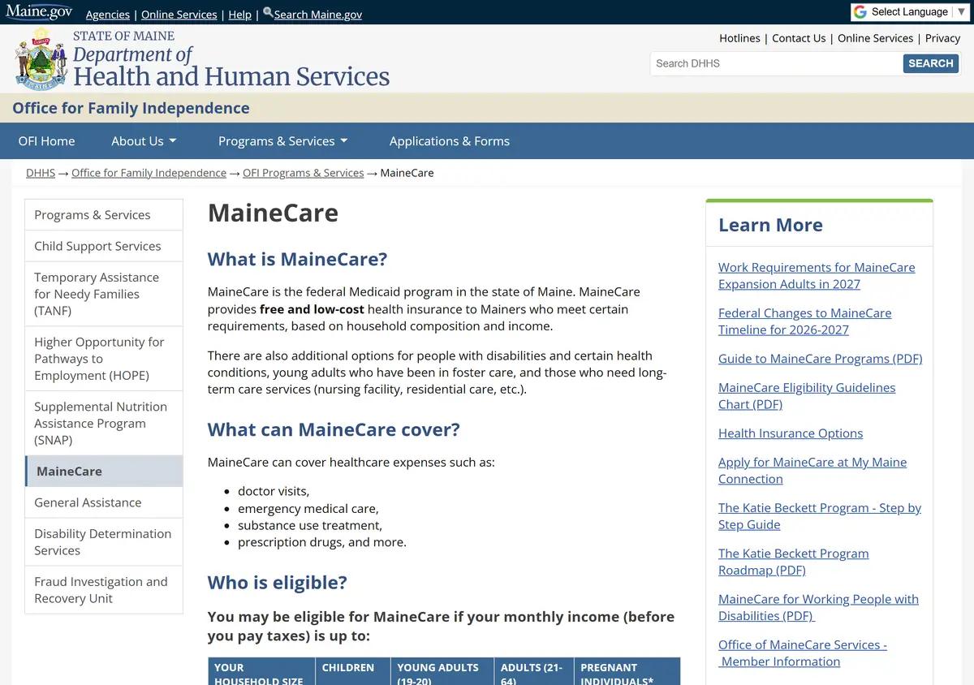Image resolution: width=974 pixels, height=685 pixels.
Task: Click the 'YOUNG ADULTS (19-20)' table header
Action: [442, 673]
